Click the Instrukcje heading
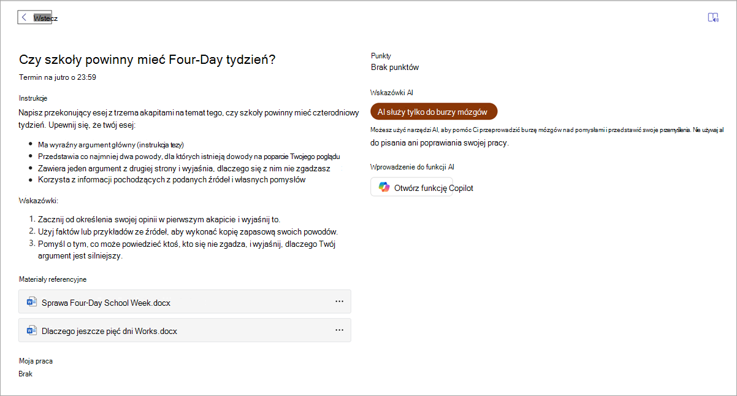This screenshot has width=737, height=396. 33,98
